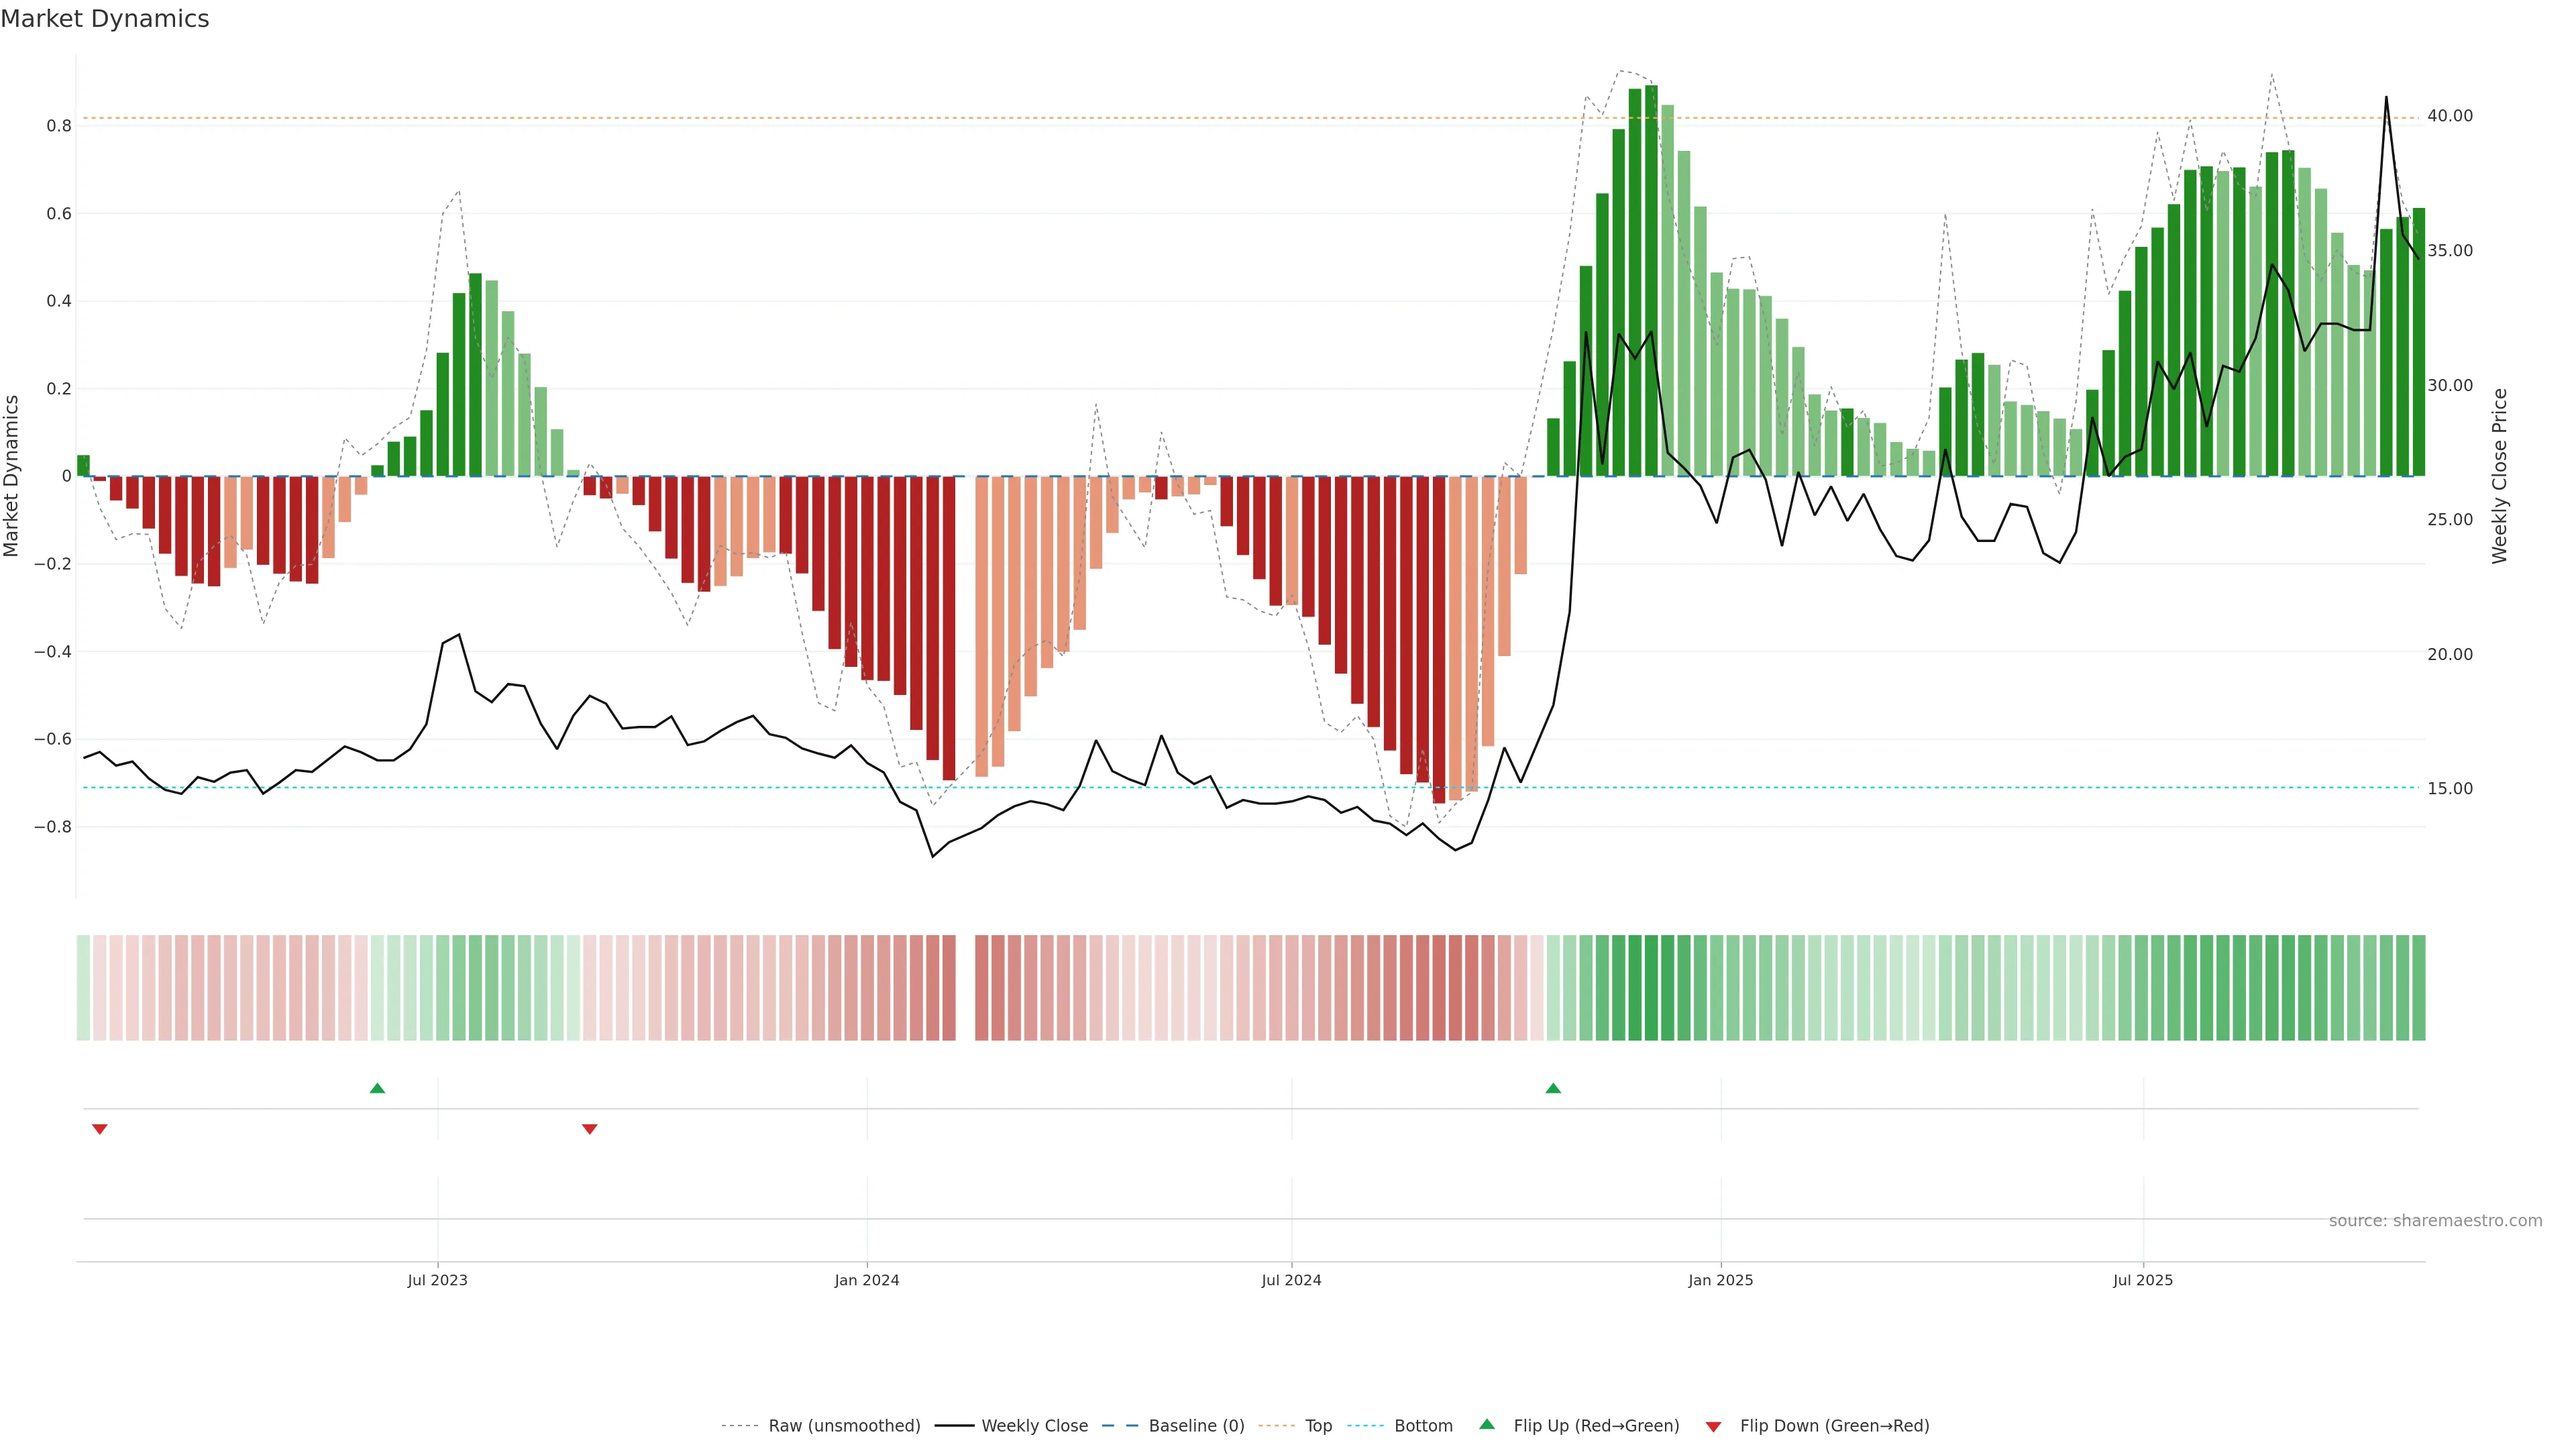Image resolution: width=2576 pixels, height=1449 pixels.
Task: Click the first green flip-up marker before Jul 2023
Action: 377,1088
